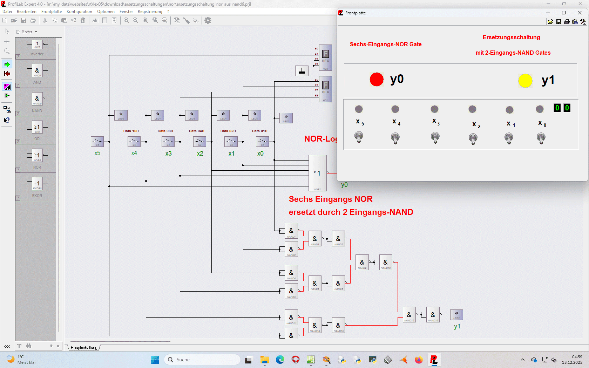Click the zoom in magnifier icon
The width and height of the screenshot is (589, 368).
tap(126, 20)
